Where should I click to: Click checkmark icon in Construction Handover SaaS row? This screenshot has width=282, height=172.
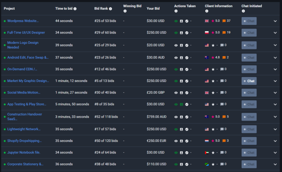[x=187, y=117]
